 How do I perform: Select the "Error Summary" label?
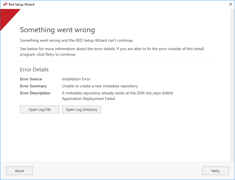pos(34,86)
